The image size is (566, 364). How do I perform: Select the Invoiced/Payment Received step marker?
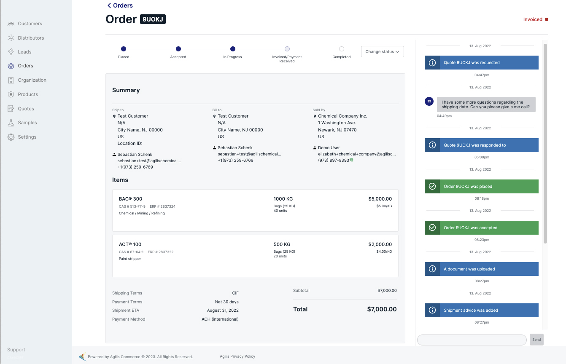tap(287, 49)
